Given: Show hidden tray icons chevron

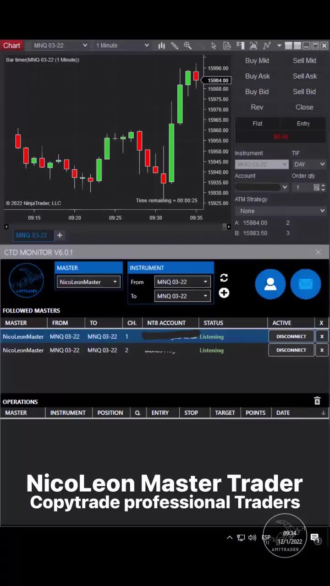Looking at the screenshot, I should pos(230,537).
